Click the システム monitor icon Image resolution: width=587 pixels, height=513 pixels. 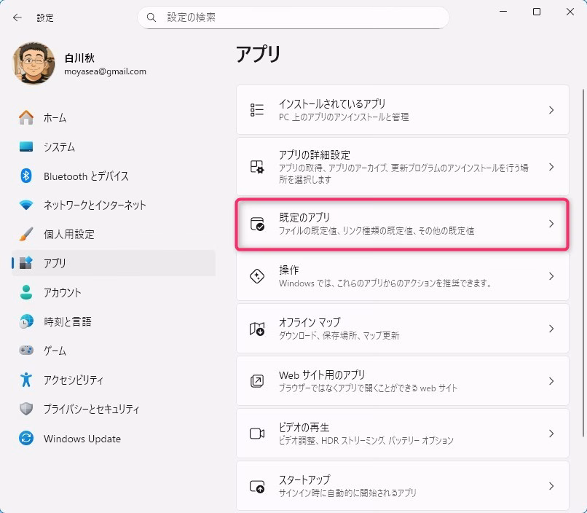[26, 146]
